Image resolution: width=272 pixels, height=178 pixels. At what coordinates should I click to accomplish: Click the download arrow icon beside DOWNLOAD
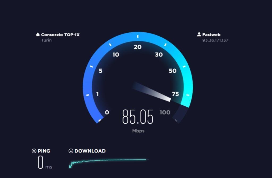pos(71,151)
